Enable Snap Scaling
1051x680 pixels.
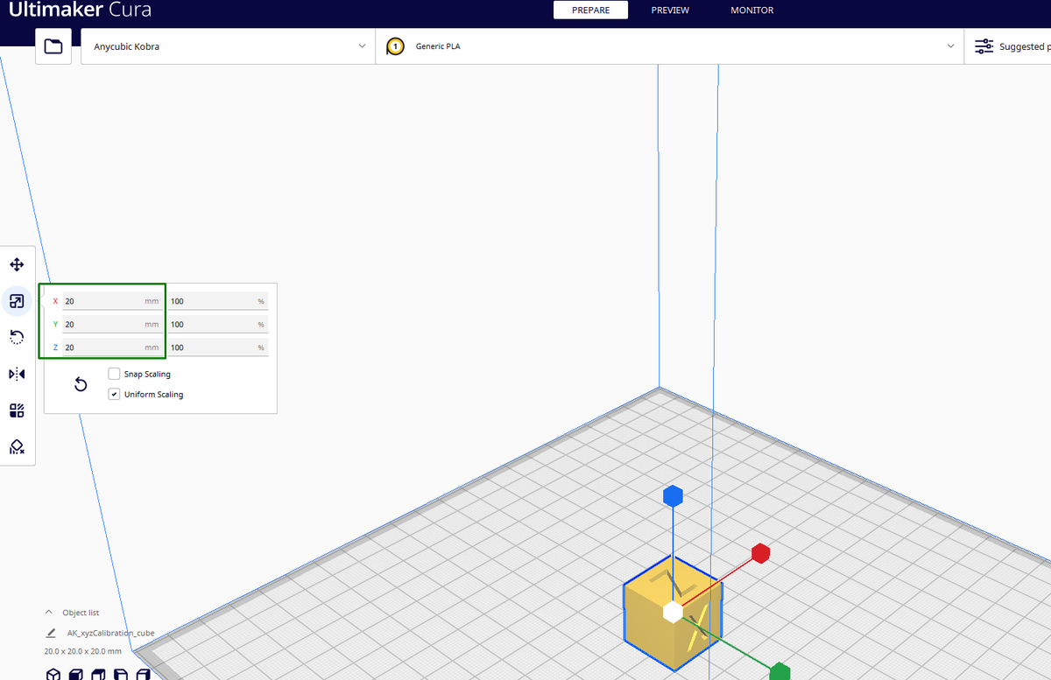114,374
